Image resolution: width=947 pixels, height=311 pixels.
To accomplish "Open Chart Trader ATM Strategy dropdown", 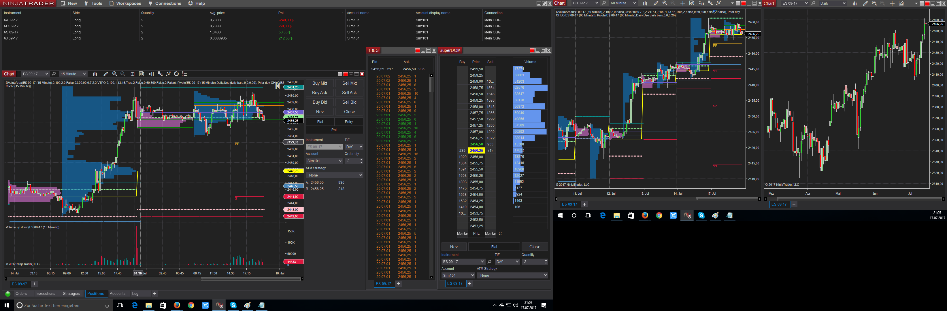I will tap(335, 175).
